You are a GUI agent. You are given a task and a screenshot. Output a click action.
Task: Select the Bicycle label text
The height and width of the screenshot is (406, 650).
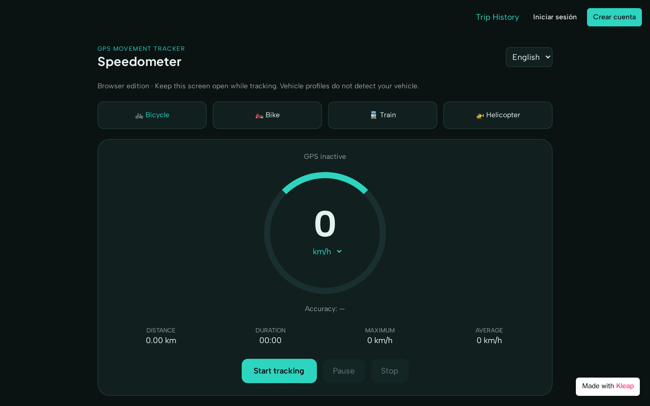point(157,115)
